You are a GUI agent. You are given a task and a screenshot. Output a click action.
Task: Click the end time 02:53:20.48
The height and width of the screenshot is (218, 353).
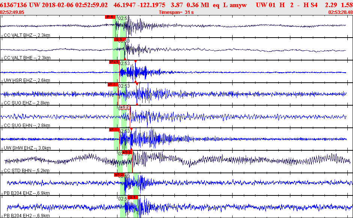[341, 12]
